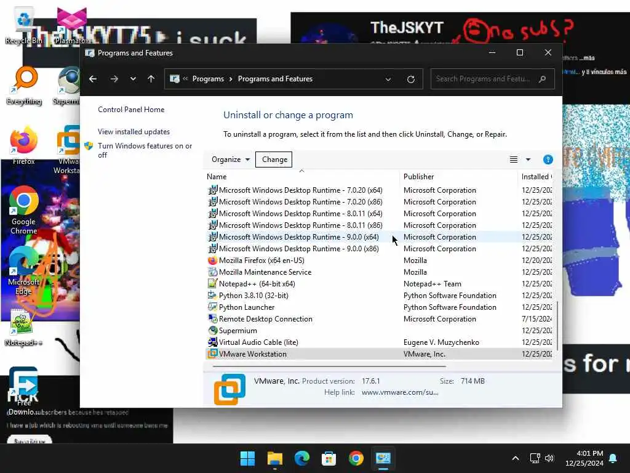Open the Firefox desktop shortcut
Viewport: 630px width, 473px height.
(x=24, y=145)
